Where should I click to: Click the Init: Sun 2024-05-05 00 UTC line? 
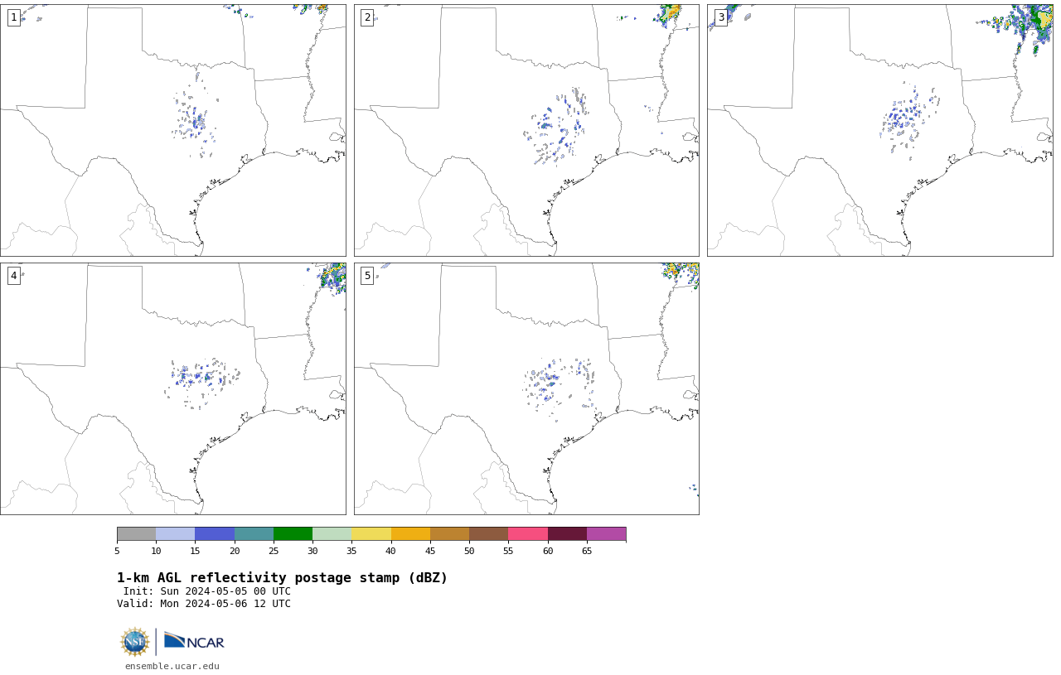[207, 591]
